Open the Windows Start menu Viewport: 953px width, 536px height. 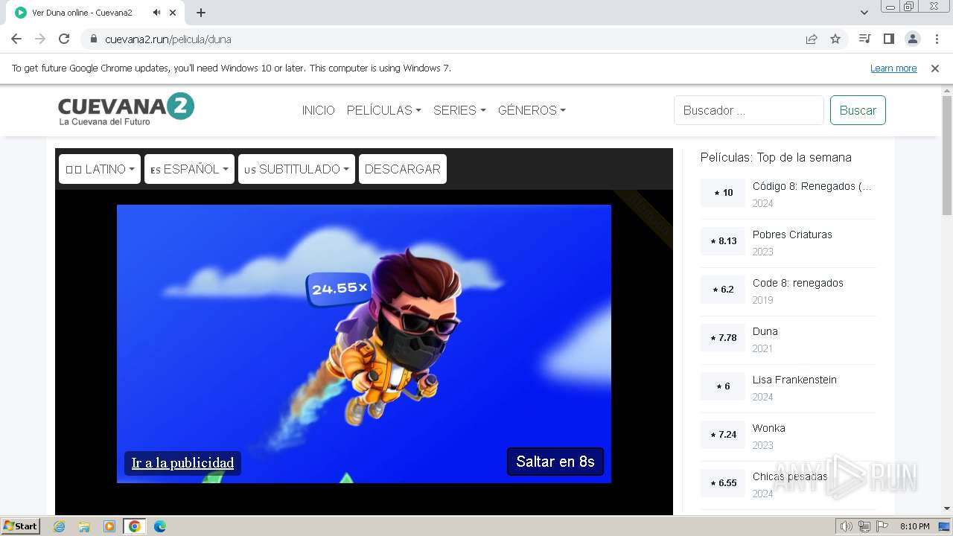[21, 526]
